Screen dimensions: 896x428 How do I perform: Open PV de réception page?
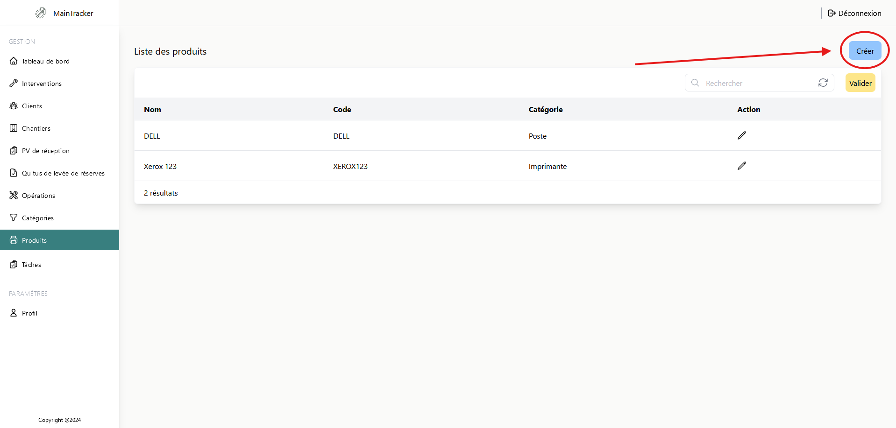click(x=45, y=151)
